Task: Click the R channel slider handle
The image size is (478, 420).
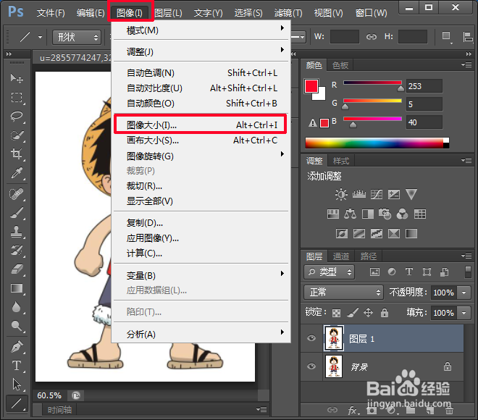Action: point(401,88)
